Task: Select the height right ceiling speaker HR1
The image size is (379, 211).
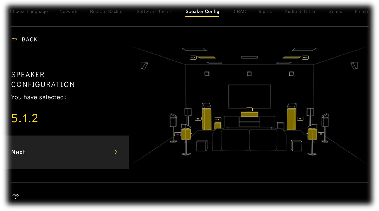Action: coord(292,57)
